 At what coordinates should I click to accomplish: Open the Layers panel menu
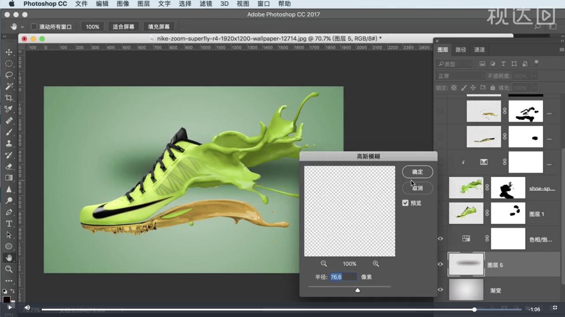click(x=561, y=50)
